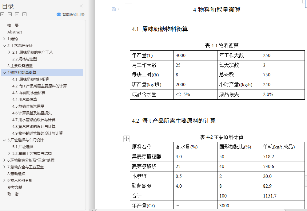Click 智能识别目录 button

[70, 14]
